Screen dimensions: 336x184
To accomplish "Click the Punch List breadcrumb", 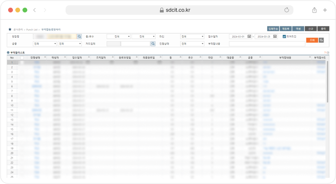I will 32,30.
